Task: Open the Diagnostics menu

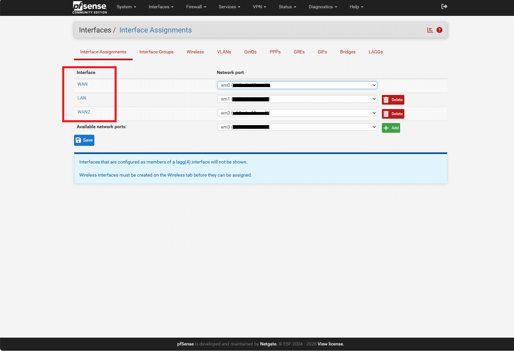Action: click(x=323, y=7)
